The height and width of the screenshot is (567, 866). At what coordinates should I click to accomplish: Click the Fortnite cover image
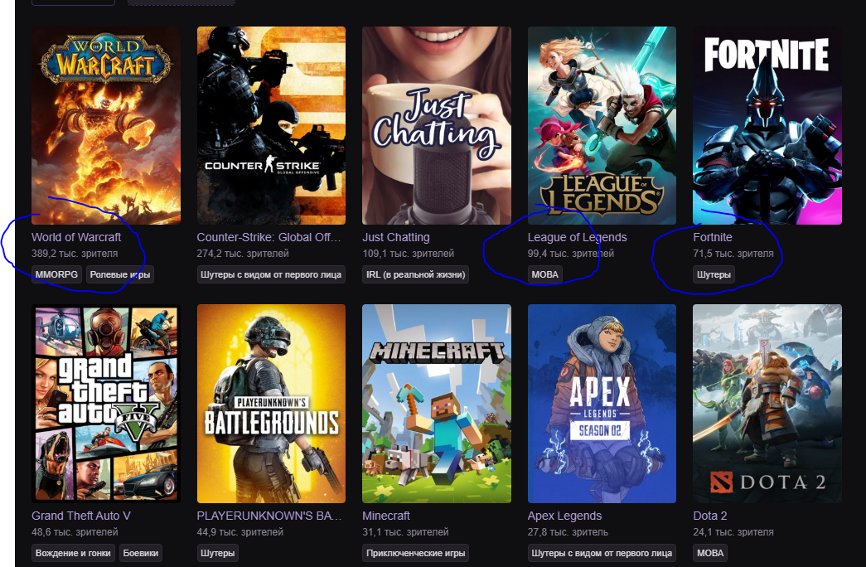pyautogui.click(x=767, y=125)
